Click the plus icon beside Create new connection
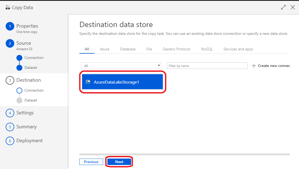The image size is (299, 169). (254, 66)
